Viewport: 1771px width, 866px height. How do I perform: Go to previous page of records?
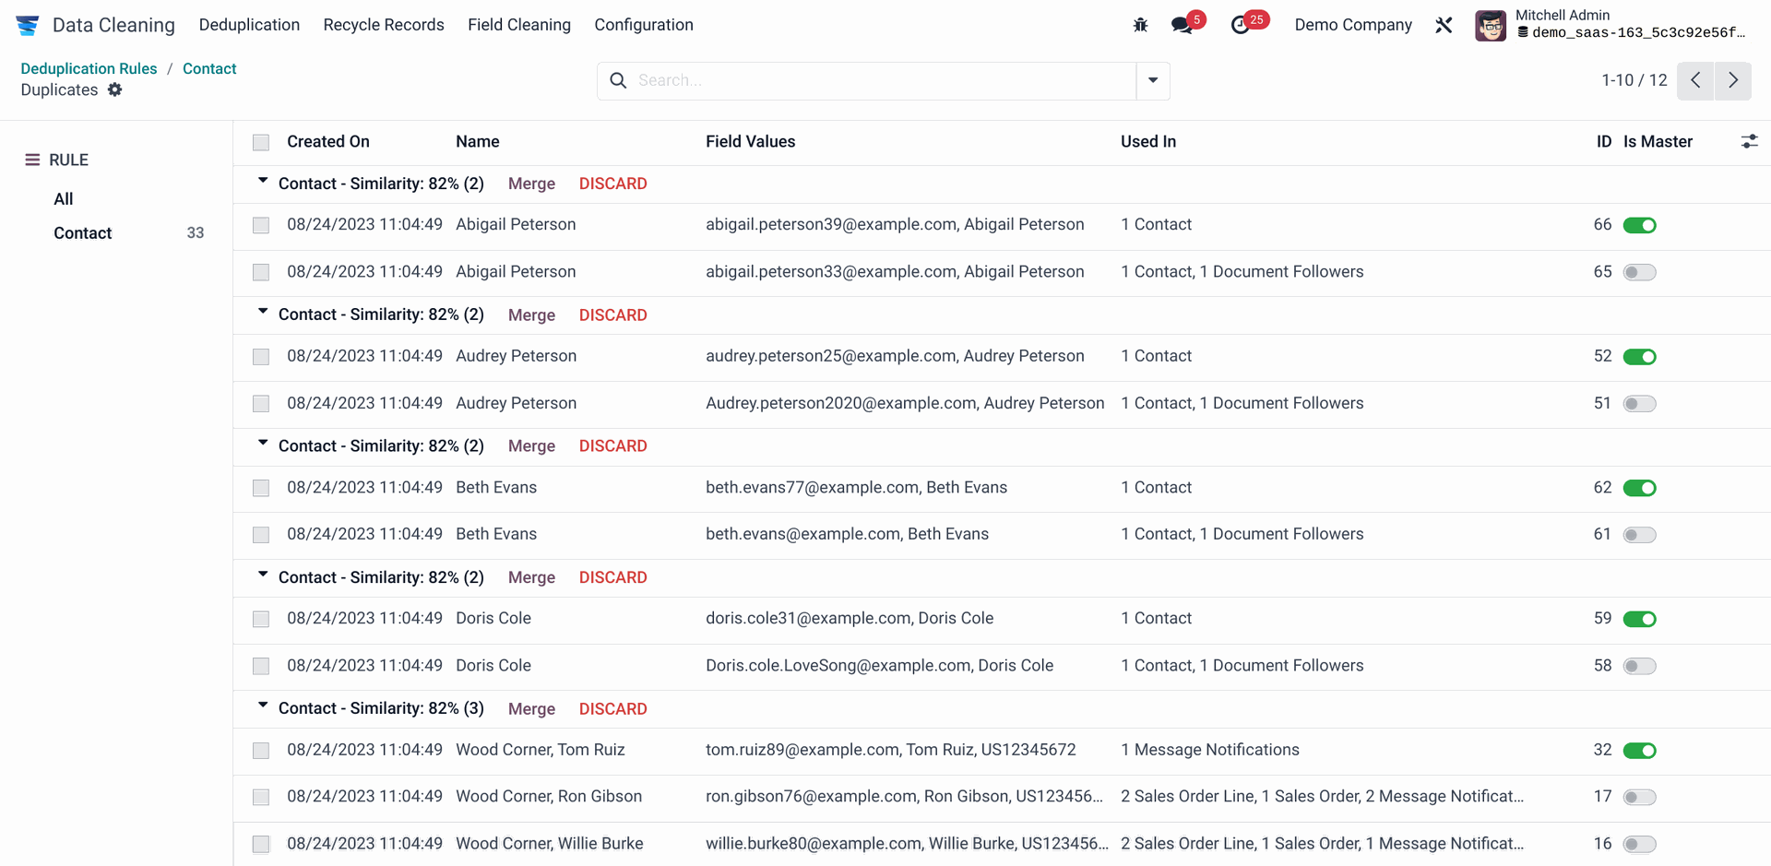1695,80
